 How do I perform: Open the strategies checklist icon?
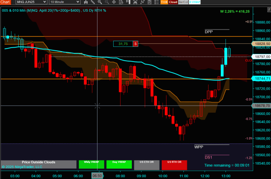[x=149, y=2]
